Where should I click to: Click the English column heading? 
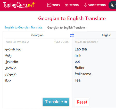[x=106, y=35]
